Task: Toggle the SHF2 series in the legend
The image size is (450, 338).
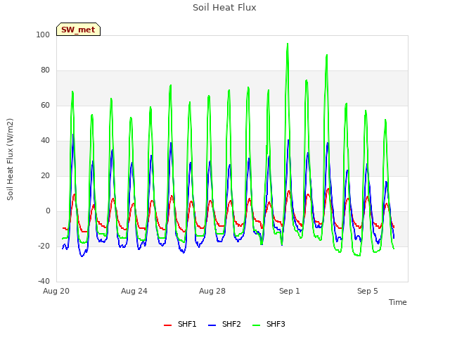Action: coord(224,324)
